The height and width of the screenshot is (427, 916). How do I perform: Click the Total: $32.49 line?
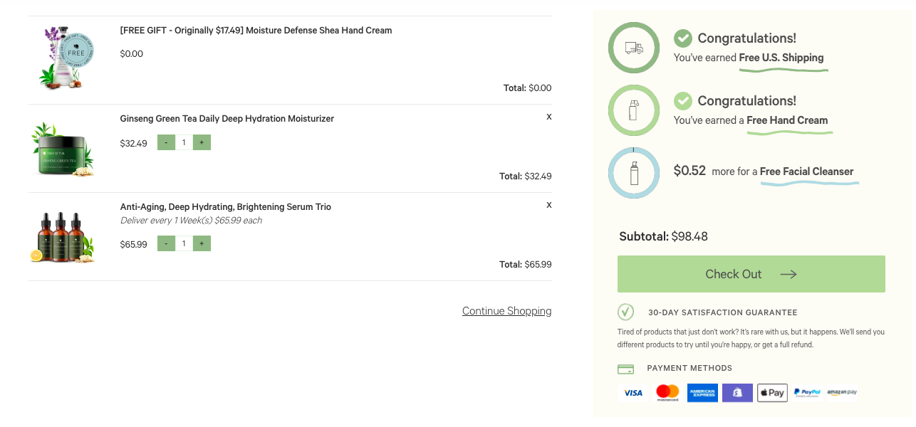[526, 176]
